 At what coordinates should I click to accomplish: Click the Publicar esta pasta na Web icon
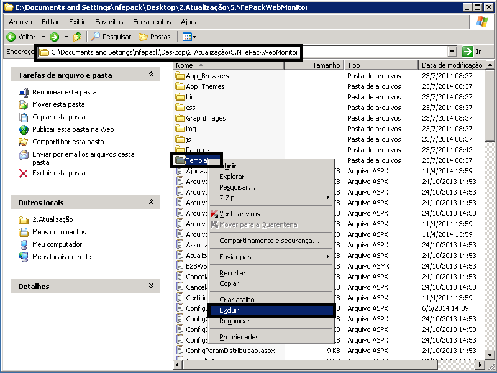(24, 129)
